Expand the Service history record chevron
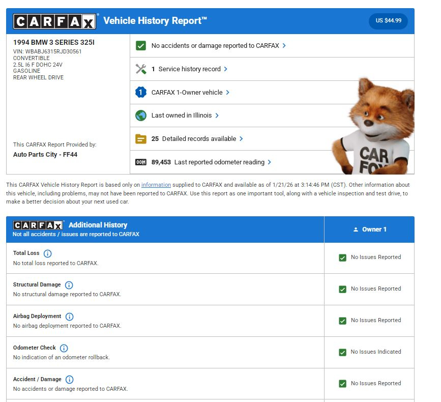Image resolution: width=441 pixels, height=402 pixels. tap(225, 69)
